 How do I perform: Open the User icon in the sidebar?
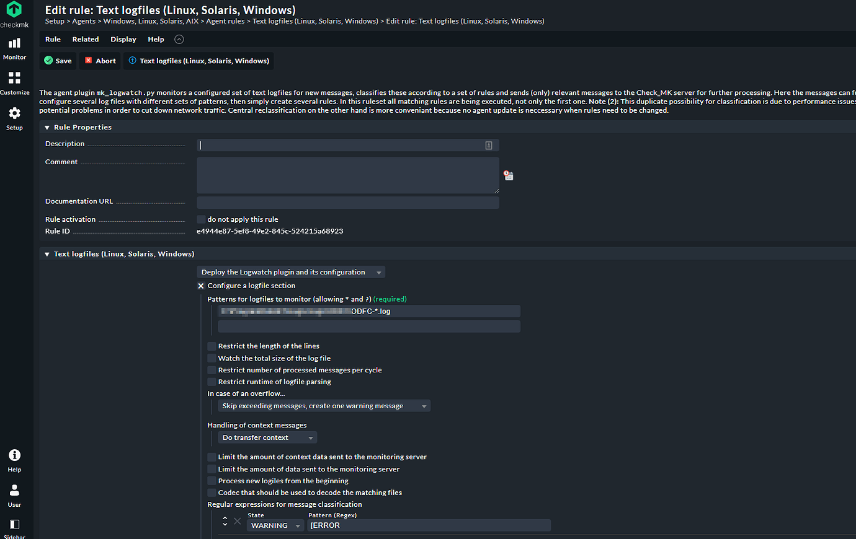[x=14, y=491]
